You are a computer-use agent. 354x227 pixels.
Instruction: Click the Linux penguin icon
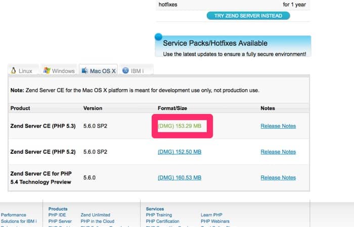pos(13,71)
